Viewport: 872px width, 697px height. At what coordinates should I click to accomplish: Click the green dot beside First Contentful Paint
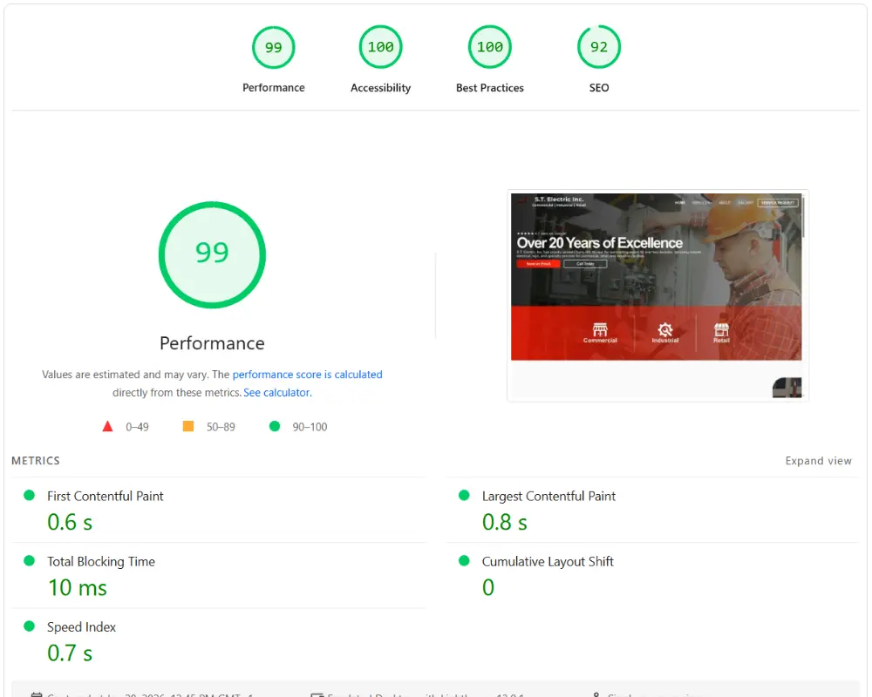(x=28, y=496)
